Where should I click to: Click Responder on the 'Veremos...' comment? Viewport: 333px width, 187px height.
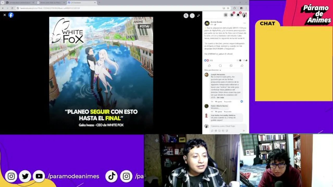coord(228,112)
